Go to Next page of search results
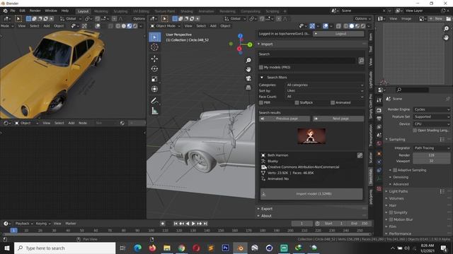453x254 pixels. (x=338, y=119)
